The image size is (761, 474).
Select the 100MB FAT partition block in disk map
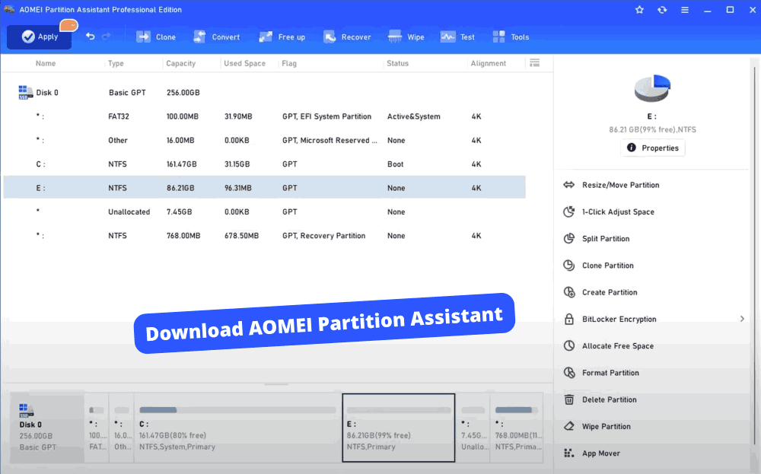97,428
